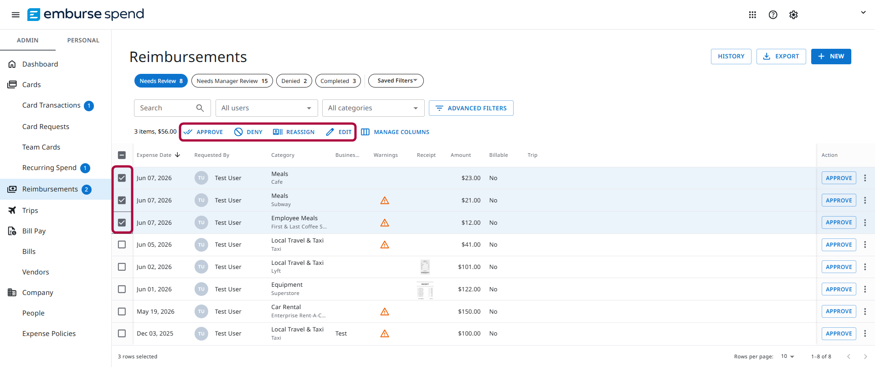Click the Search input field
The image size is (875, 367).
coord(172,108)
